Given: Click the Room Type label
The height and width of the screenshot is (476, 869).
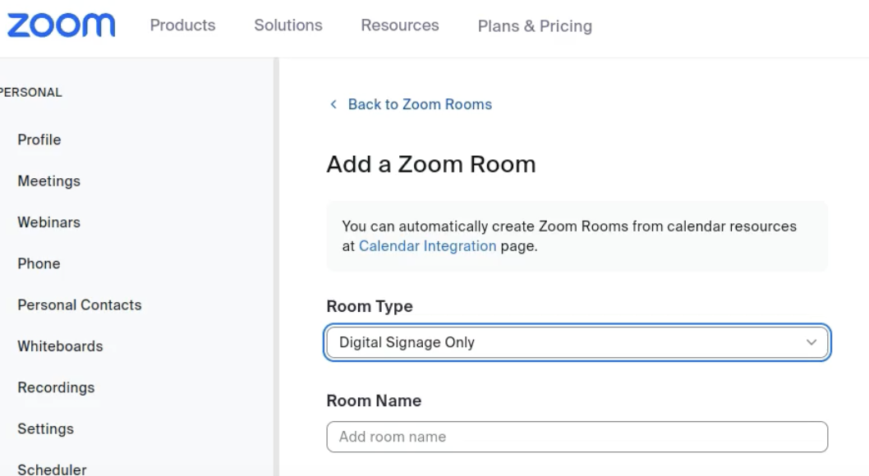Looking at the screenshot, I should point(370,306).
